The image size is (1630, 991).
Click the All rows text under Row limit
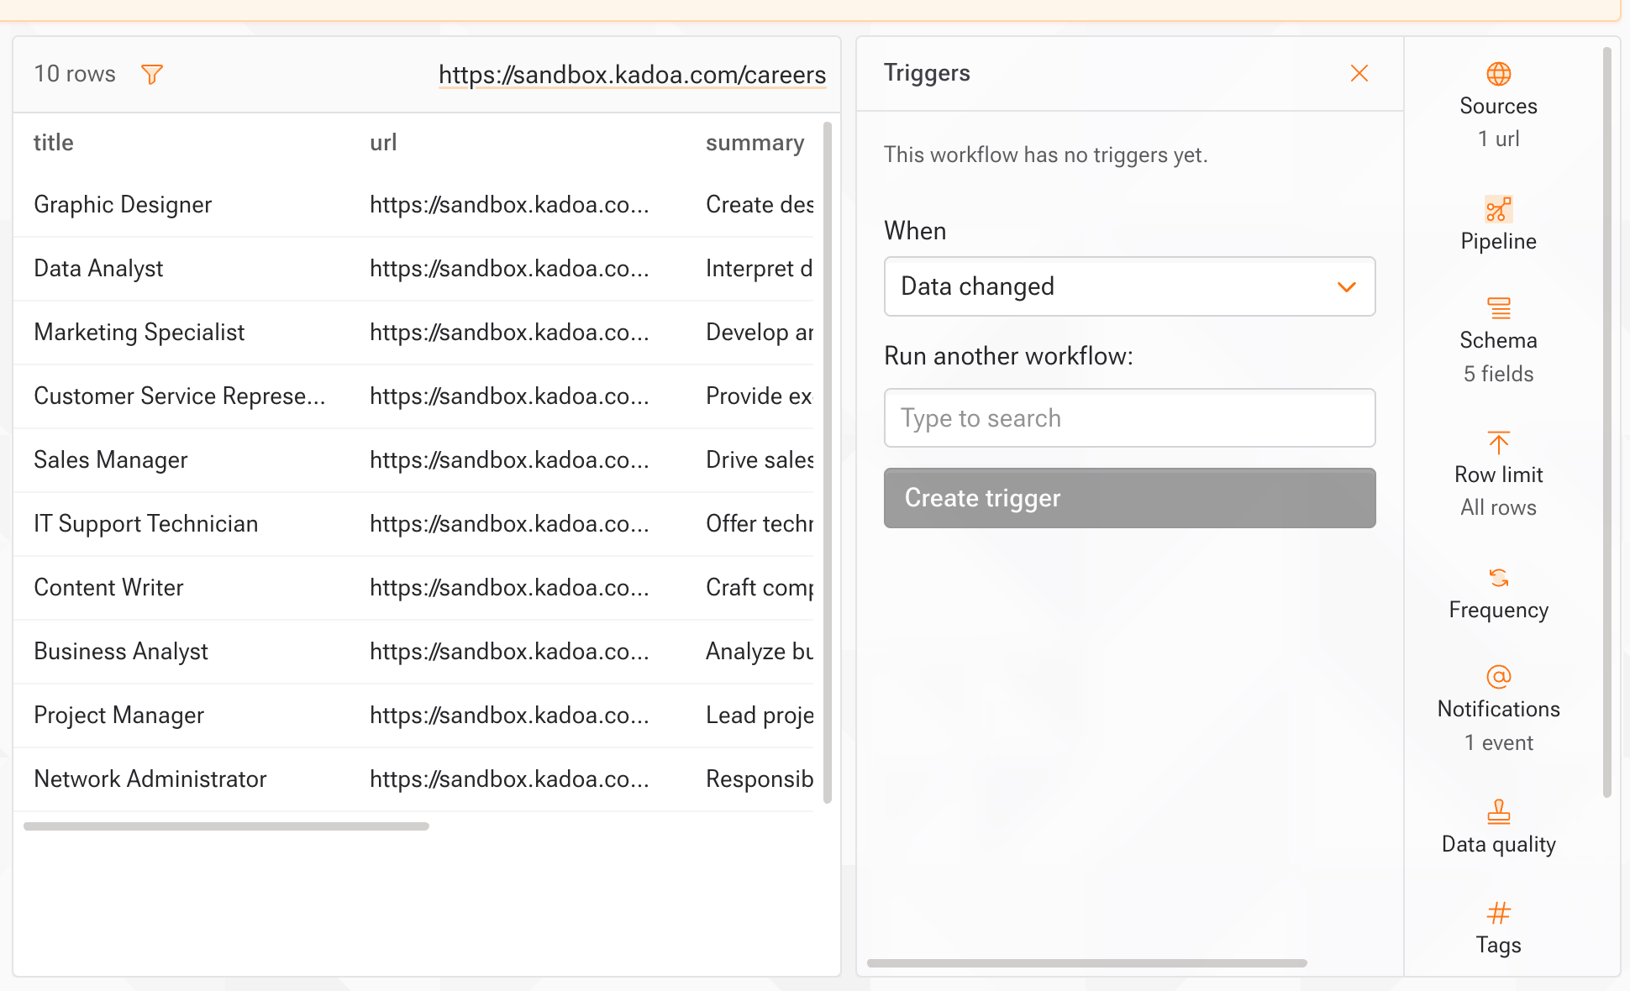pos(1498,508)
